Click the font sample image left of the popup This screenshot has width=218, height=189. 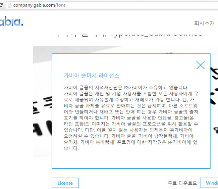pos(42,107)
